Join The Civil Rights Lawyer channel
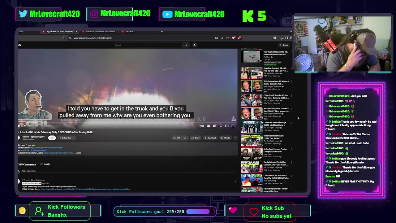This screenshot has width=396, height=223. click(x=52, y=138)
